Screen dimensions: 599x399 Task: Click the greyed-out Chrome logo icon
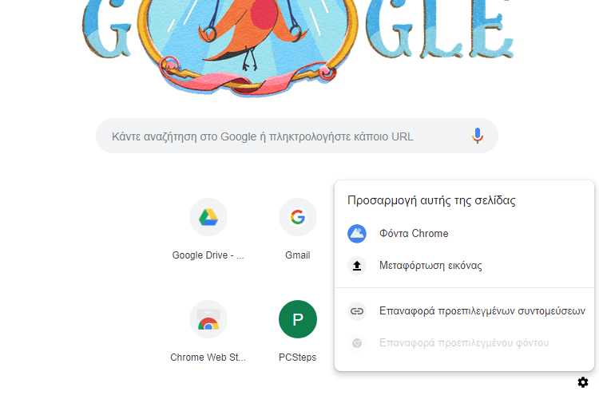tap(357, 343)
